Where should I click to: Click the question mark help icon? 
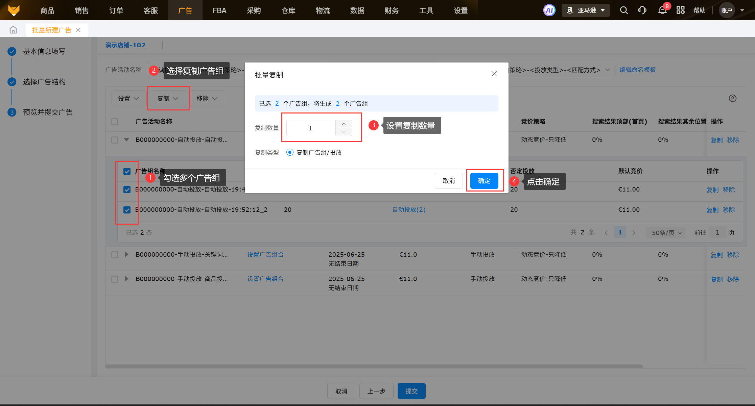[732, 98]
